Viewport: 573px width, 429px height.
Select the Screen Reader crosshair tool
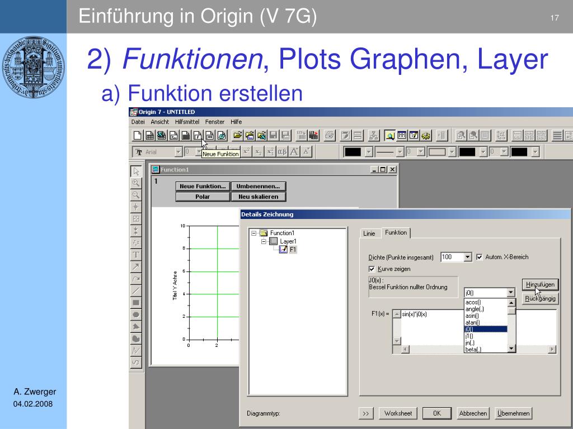click(136, 207)
